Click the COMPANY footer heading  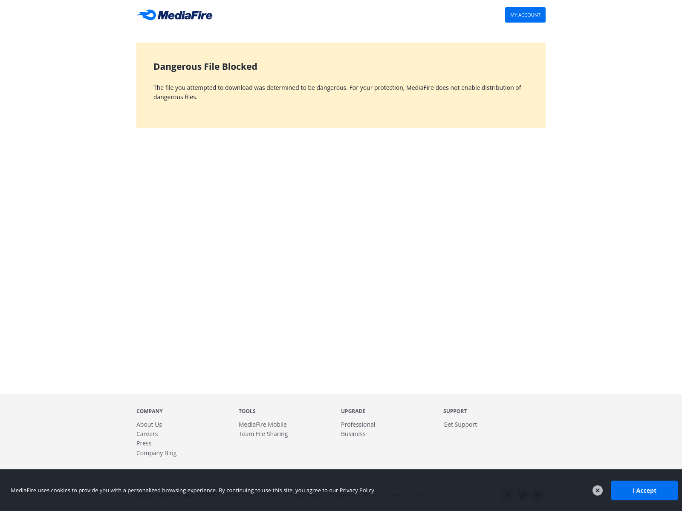point(150,411)
